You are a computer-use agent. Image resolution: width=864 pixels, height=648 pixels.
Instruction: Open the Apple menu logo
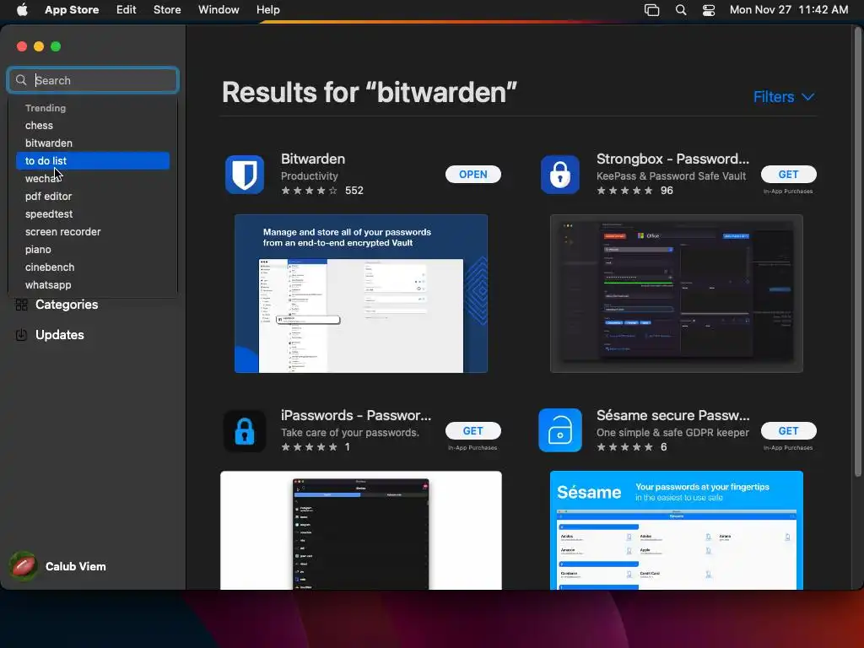[x=22, y=9]
